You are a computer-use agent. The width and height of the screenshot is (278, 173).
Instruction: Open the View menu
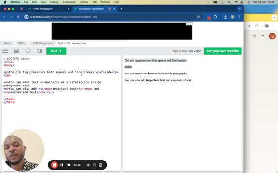pyautogui.click(x=43, y=2)
